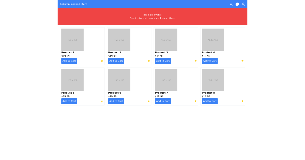Click the Rakuten Inspired Store logo

[x=73, y=4]
